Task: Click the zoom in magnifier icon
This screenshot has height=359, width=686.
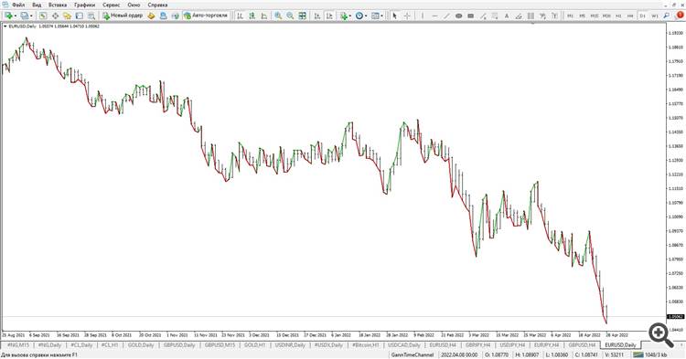Action: (x=278, y=16)
